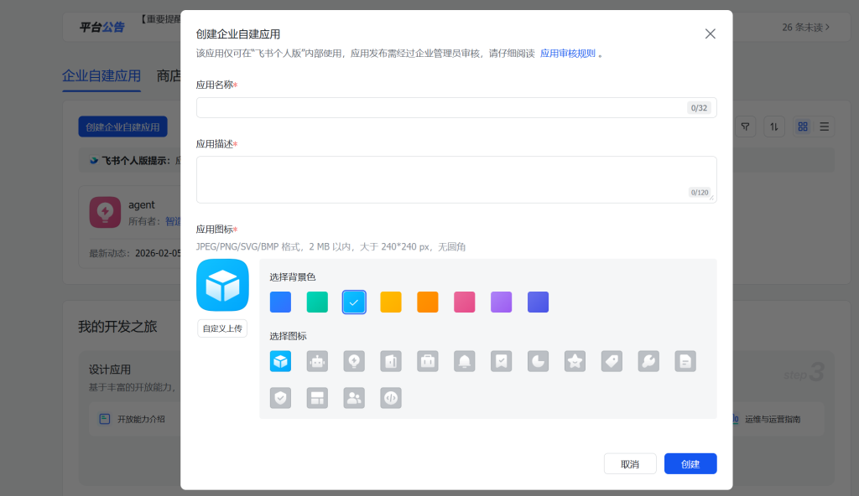Screen dimensions: 859x496
Task: Set background color to green
Action: 317,302
